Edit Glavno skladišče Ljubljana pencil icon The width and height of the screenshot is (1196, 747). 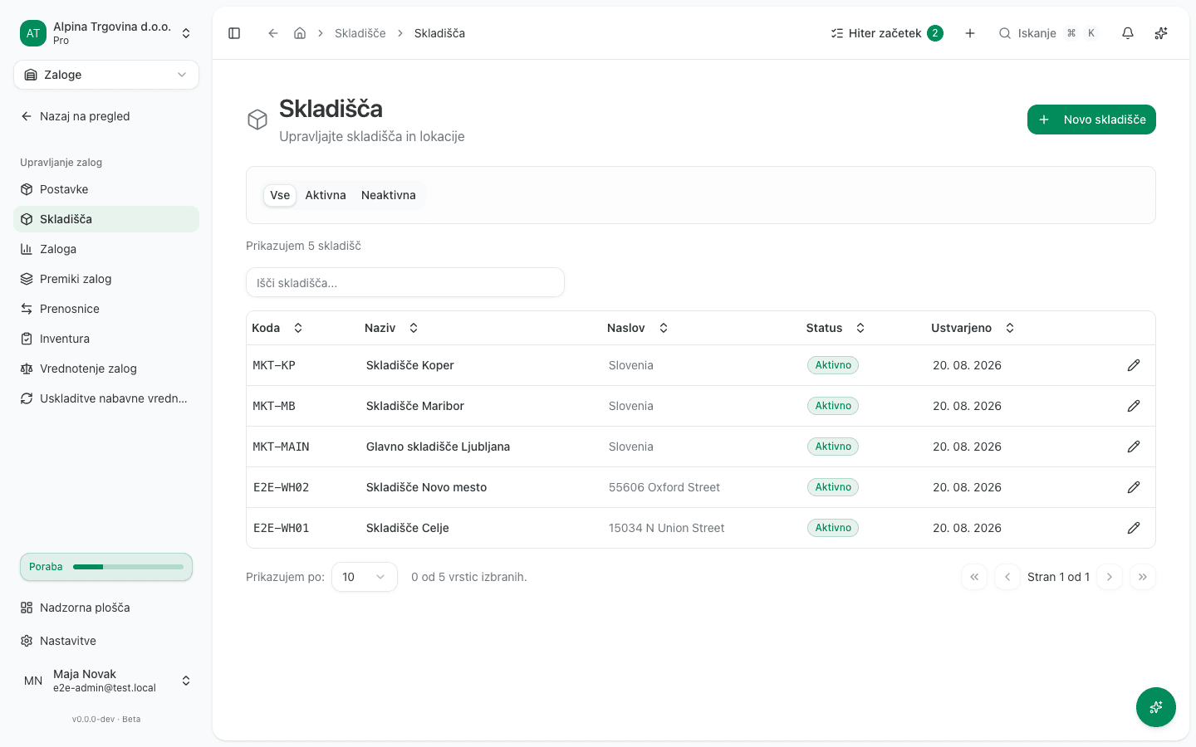coord(1134,447)
